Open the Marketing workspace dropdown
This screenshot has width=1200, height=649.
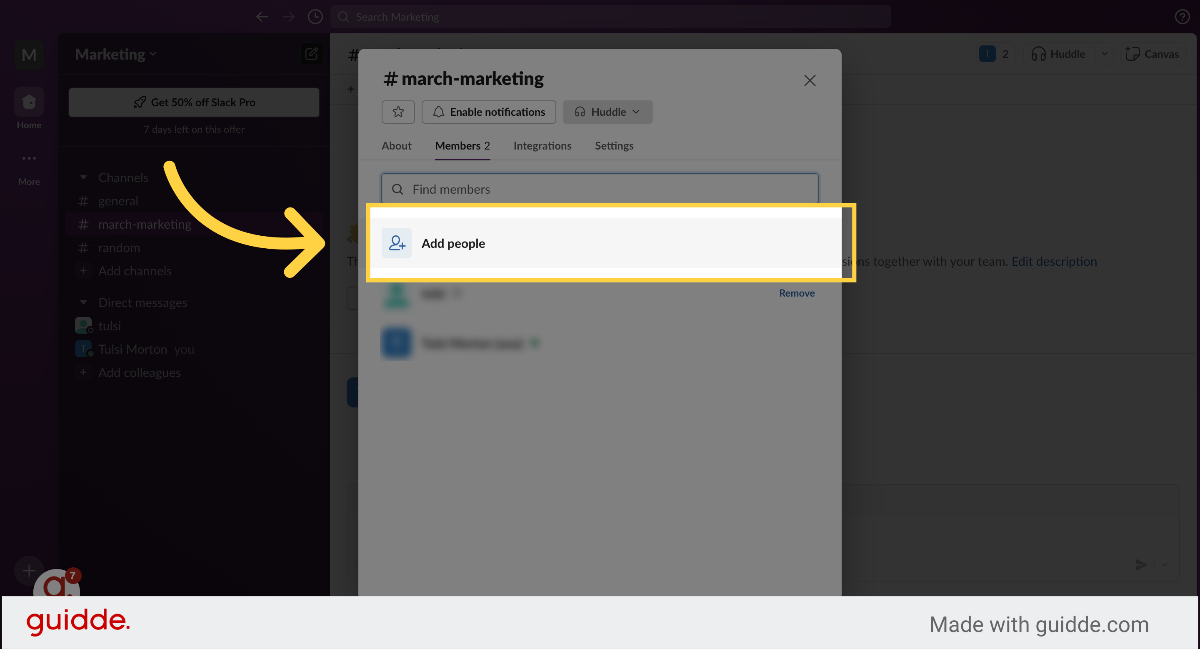click(x=115, y=54)
